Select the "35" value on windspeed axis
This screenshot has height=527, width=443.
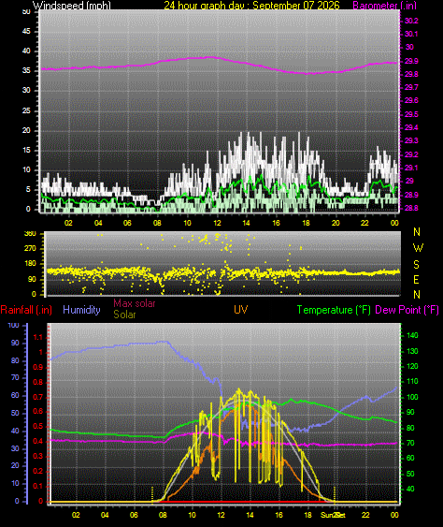pyautogui.click(x=26, y=70)
